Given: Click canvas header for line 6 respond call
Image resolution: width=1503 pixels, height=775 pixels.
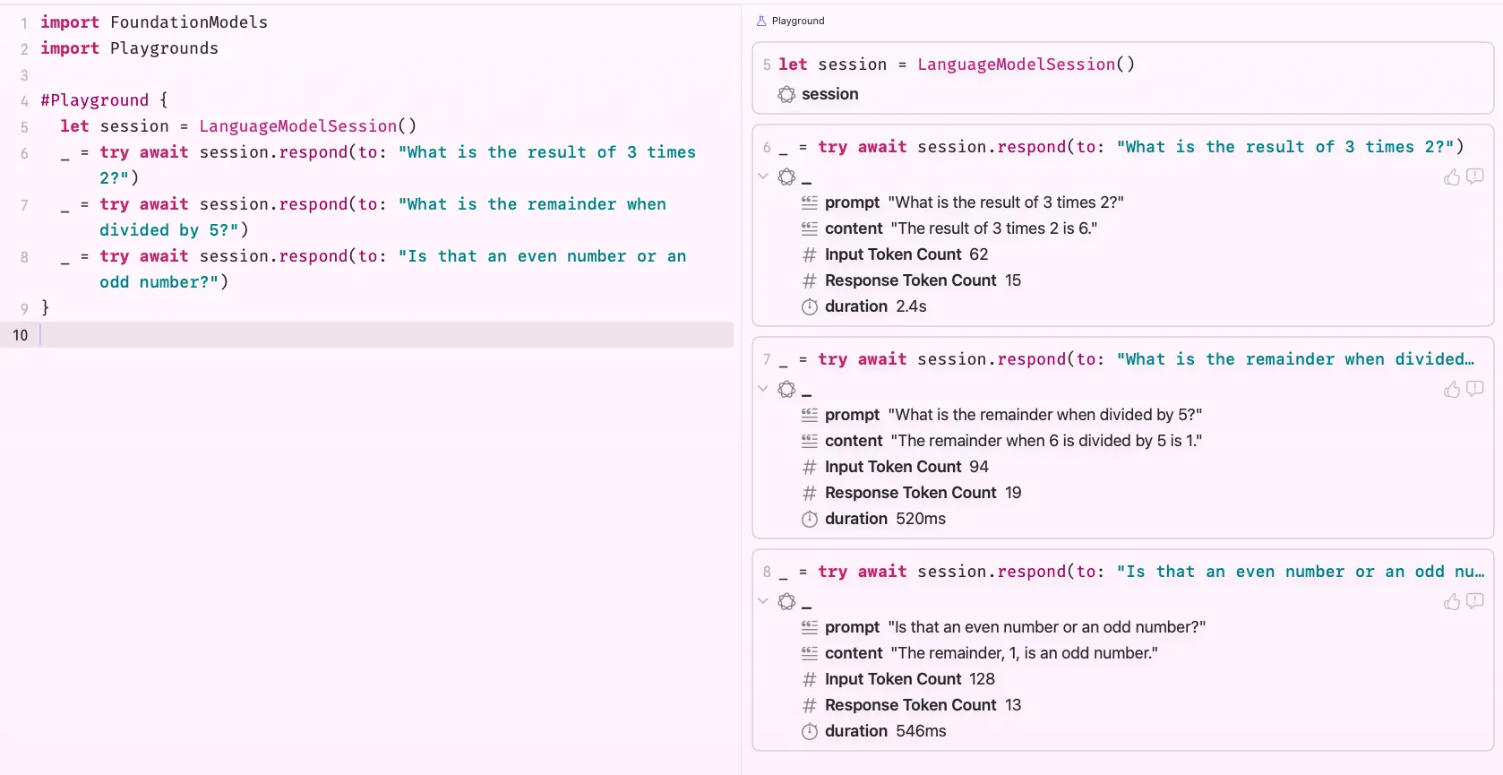Looking at the screenshot, I should pyautogui.click(x=1121, y=147).
